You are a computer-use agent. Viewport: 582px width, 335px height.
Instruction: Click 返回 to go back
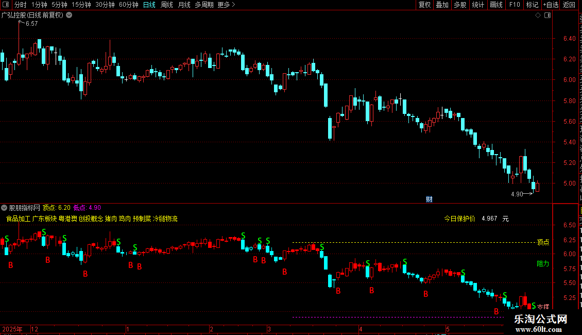pyautogui.click(x=569, y=5)
